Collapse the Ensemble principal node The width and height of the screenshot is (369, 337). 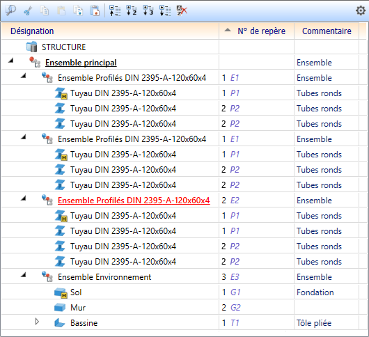[11, 61]
